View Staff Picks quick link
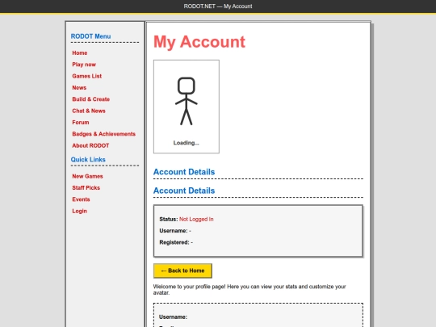 pos(86,188)
